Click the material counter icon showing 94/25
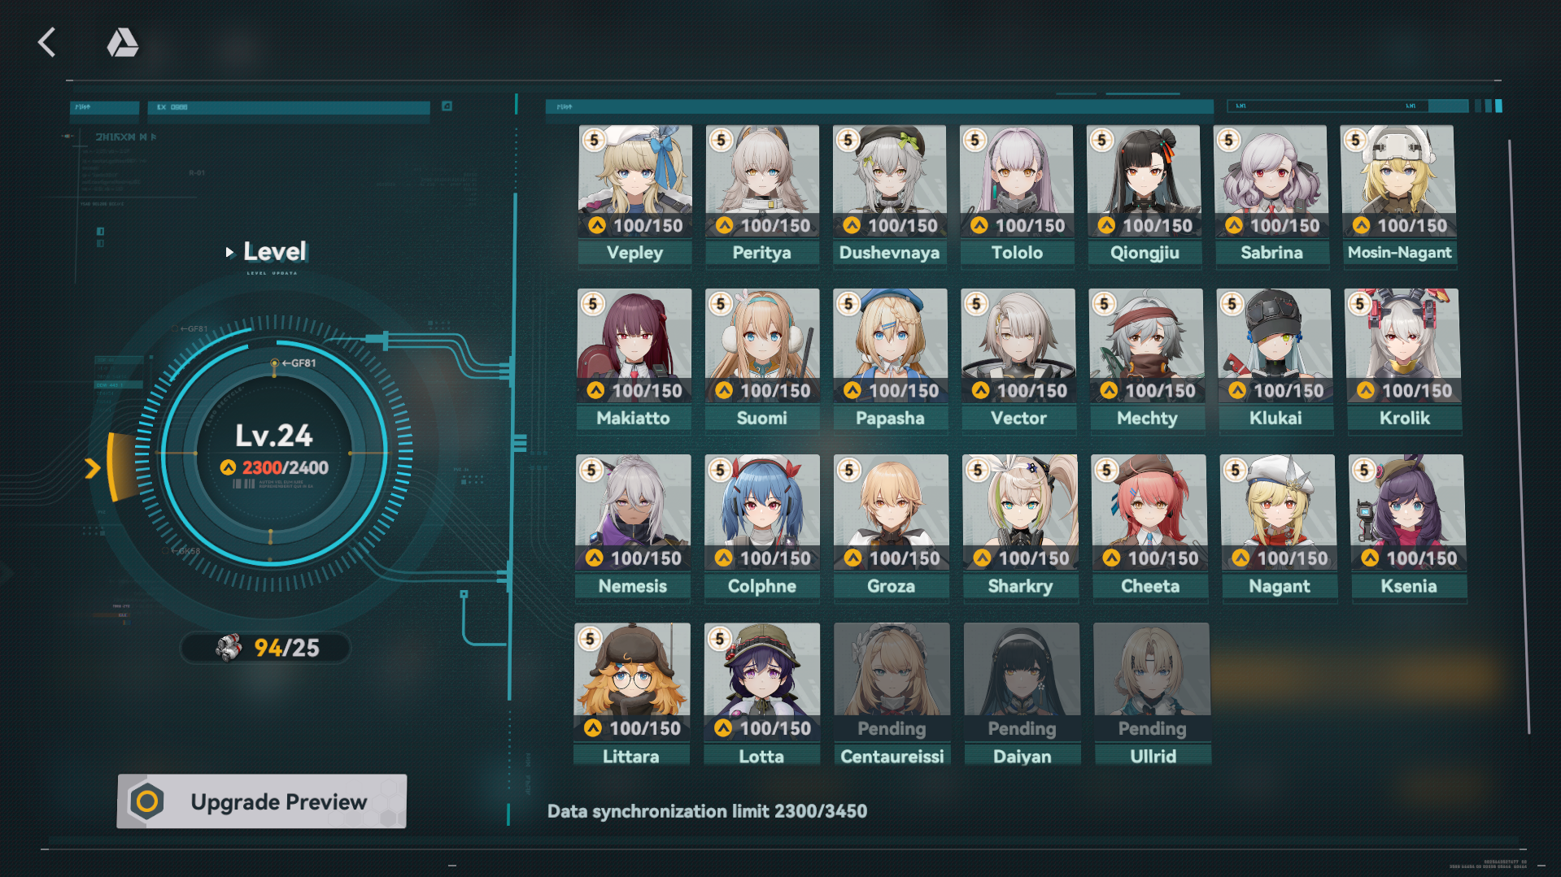This screenshot has width=1561, height=877. pyautogui.click(x=229, y=648)
